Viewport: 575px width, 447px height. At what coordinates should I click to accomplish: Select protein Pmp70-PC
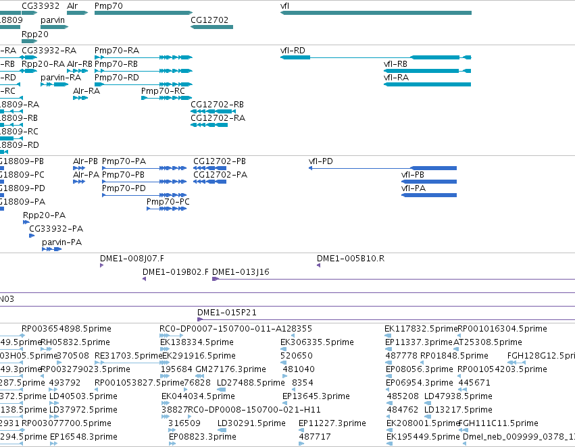(166, 209)
